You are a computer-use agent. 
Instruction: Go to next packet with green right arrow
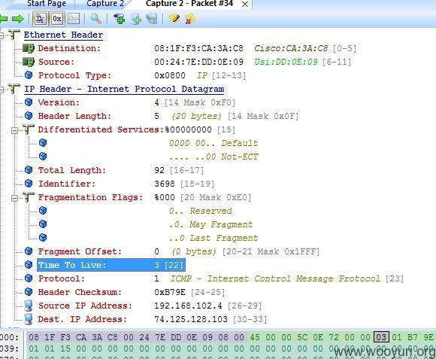tap(18, 19)
